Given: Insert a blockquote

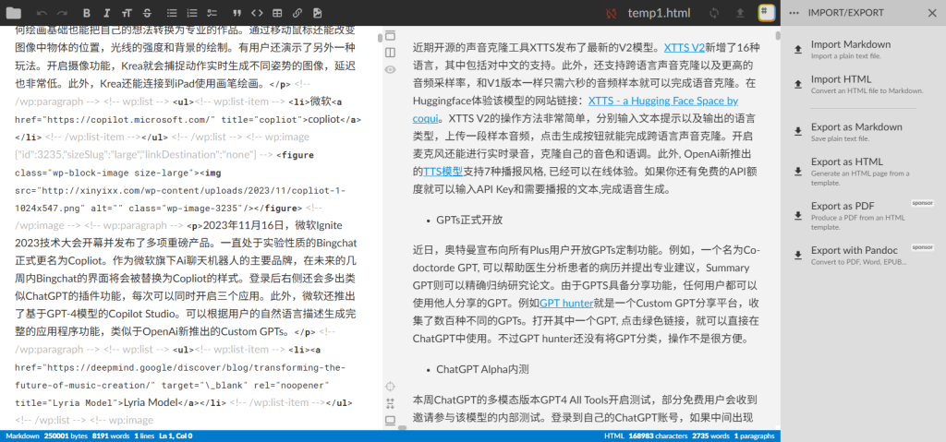Looking at the screenshot, I should pos(236,13).
